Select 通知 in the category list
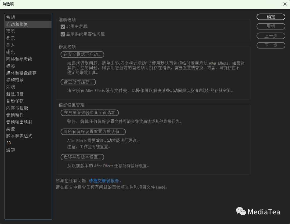Screen dimensions: 290x224 click(x=28, y=150)
